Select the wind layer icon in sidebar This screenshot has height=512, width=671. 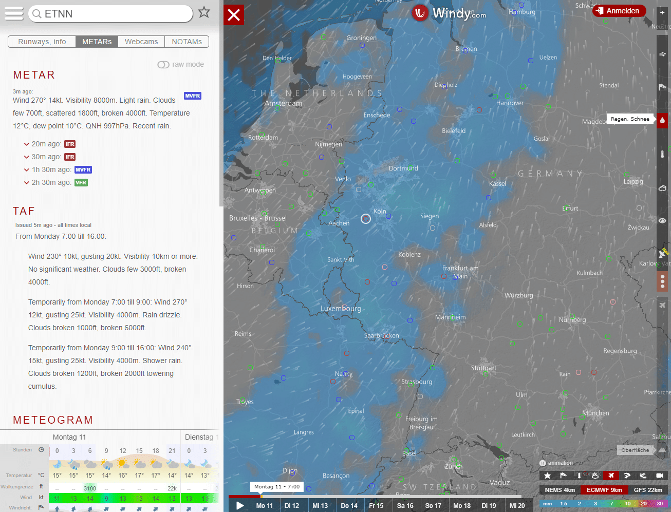pos(662,54)
